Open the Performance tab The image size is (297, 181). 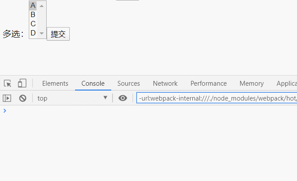(208, 84)
